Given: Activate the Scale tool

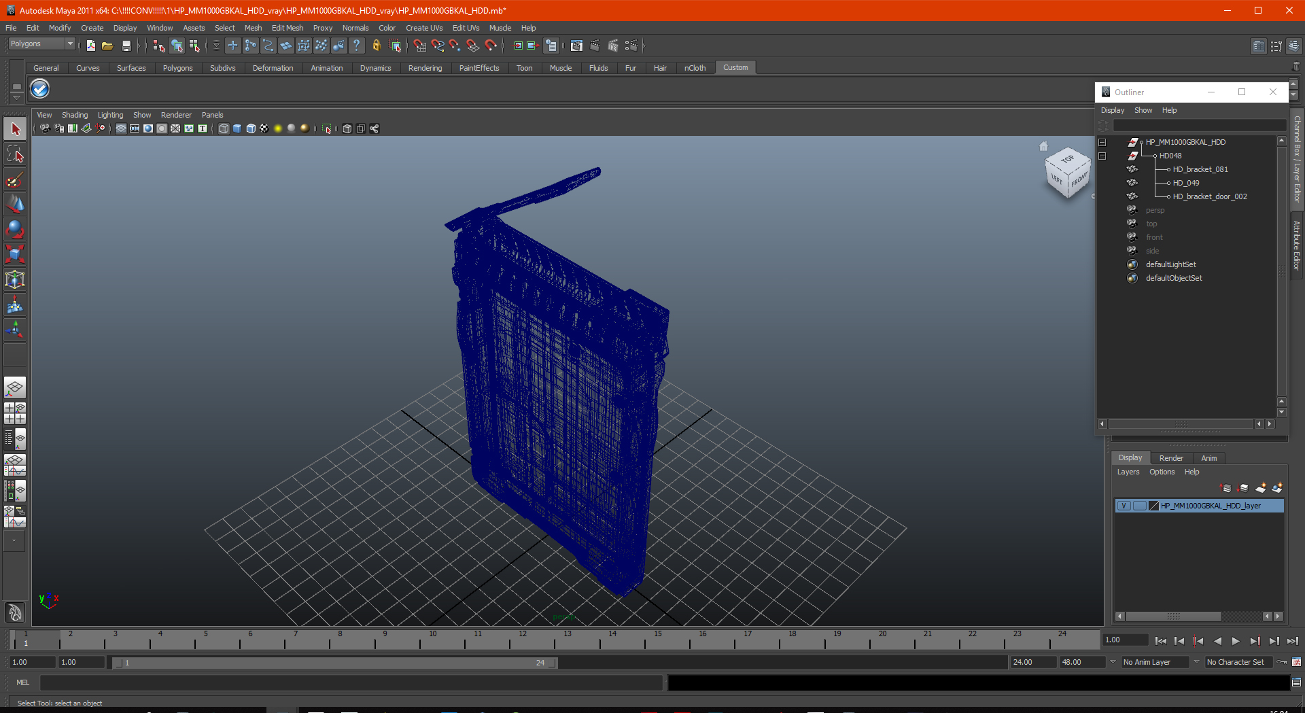Looking at the screenshot, I should click(x=15, y=255).
